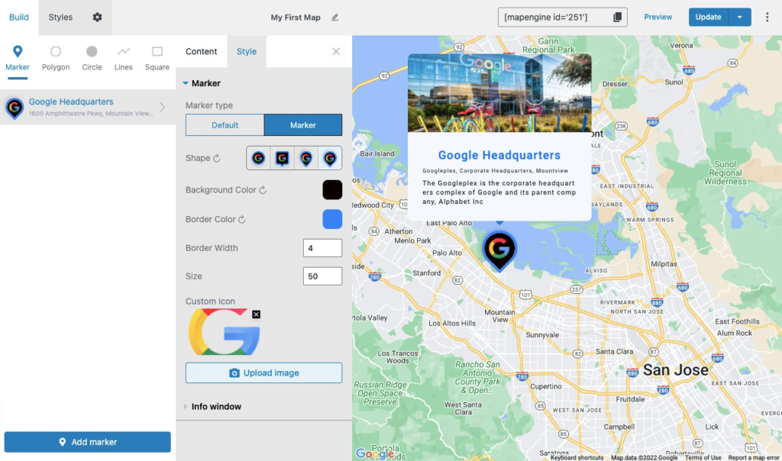Open the Update button dropdown arrow
Image resolution: width=782 pixels, height=461 pixels.
[739, 17]
